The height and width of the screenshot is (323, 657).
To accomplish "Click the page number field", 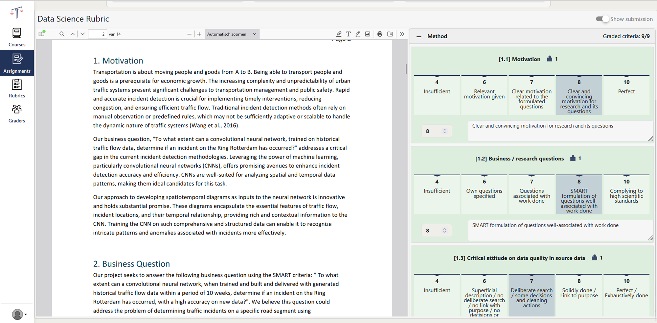I will [x=98, y=34].
